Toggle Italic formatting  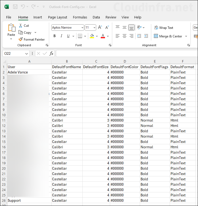61,36
